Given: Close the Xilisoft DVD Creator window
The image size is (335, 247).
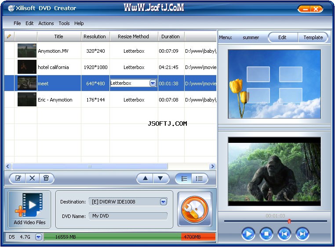Looking at the screenshot, I should point(316,9).
